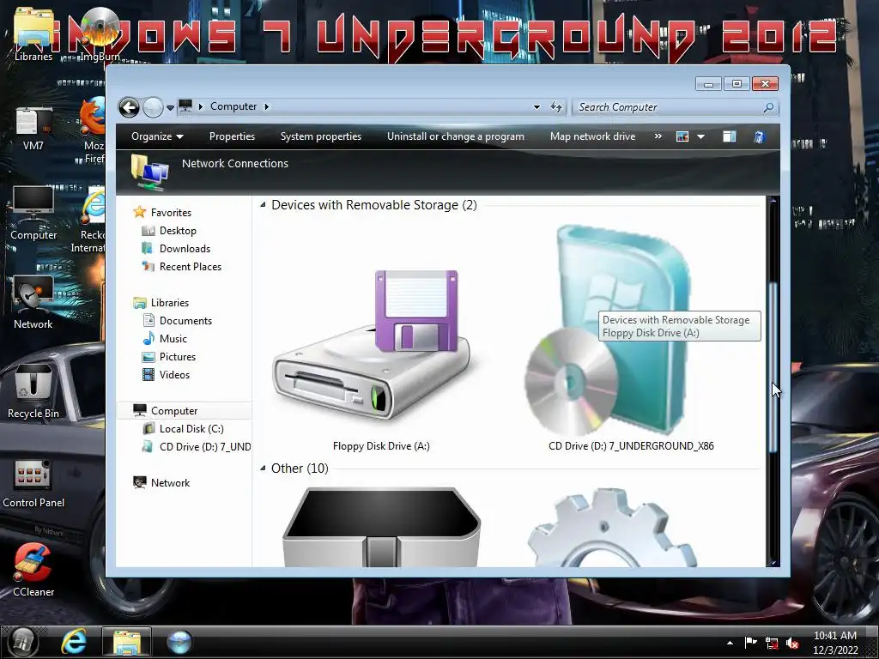Select the gear icon item under Other
879x659 pixels.
click(x=613, y=528)
